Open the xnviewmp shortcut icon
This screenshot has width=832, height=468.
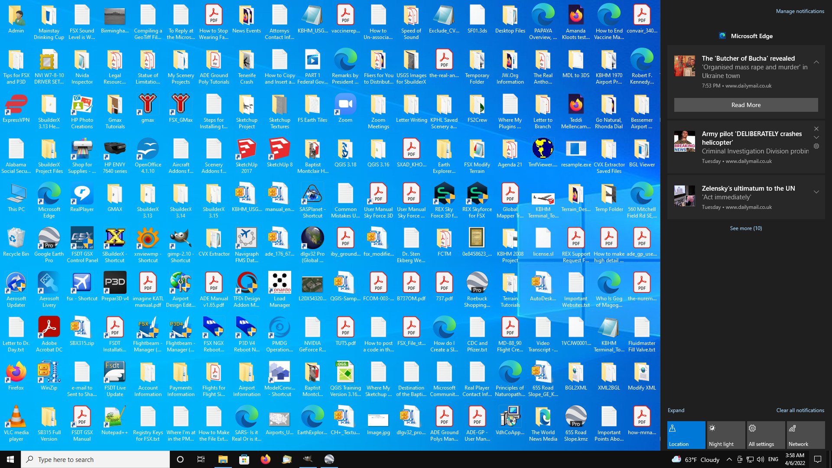(148, 244)
